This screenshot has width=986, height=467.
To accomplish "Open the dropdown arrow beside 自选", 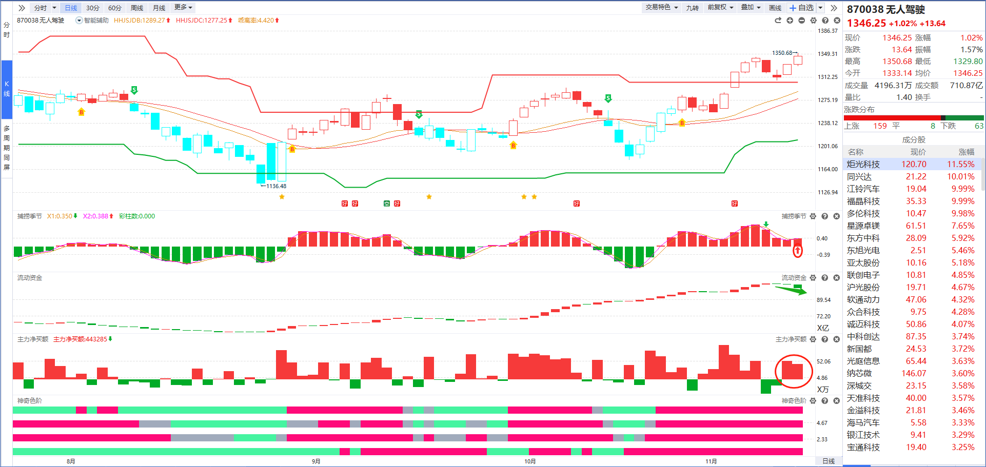I will click(820, 8).
